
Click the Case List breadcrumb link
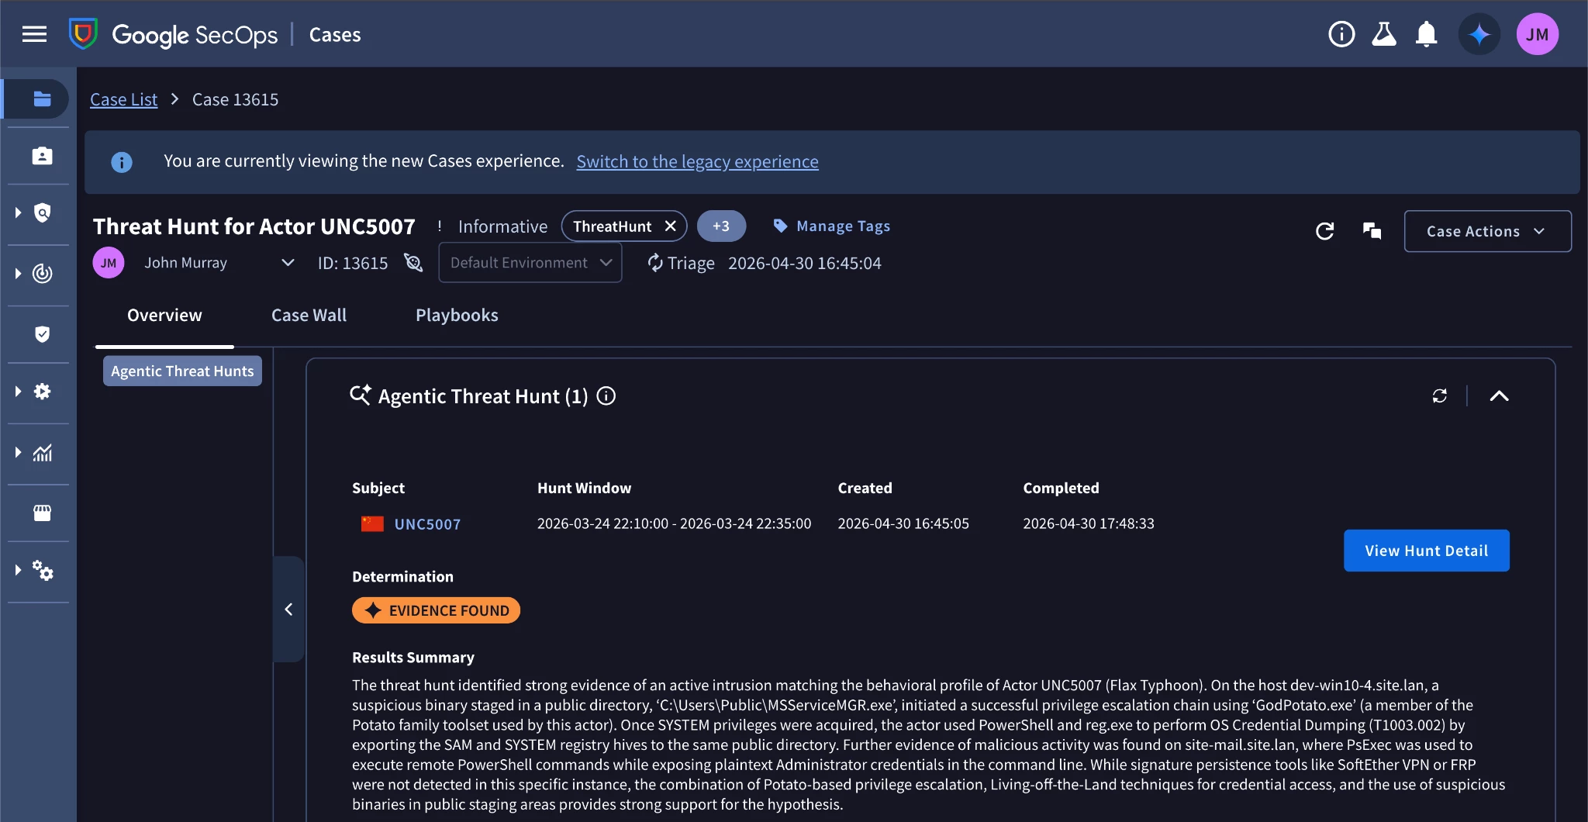point(123,99)
